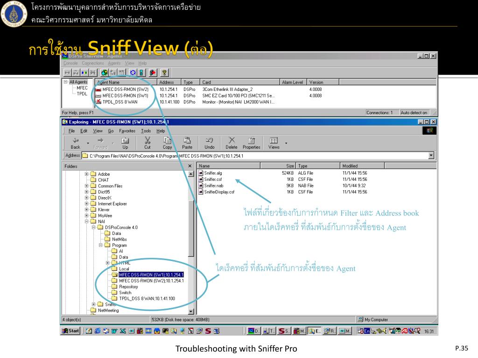Open Properties from the Explorer toolbar
The width and height of the screenshot is (478, 358).
point(252,143)
